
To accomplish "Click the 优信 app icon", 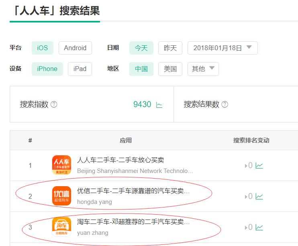I will click(x=61, y=196).
